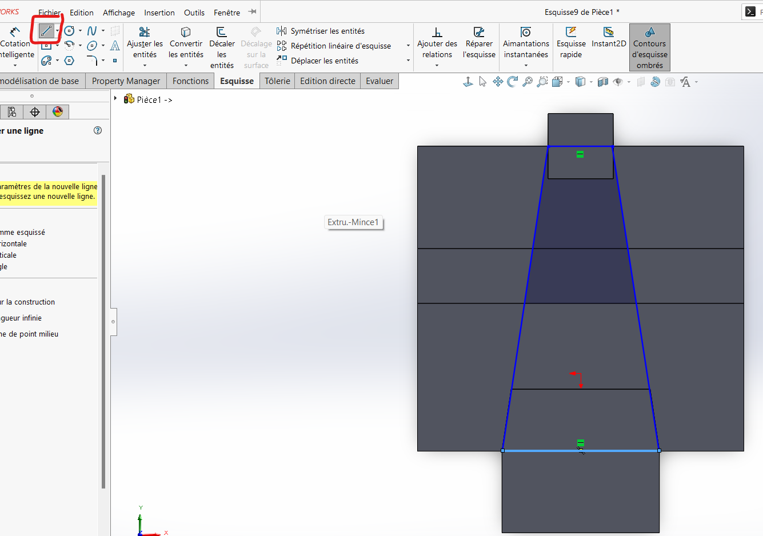
Task: Open the PropertyManager help icon
Action: pyautogui.click(x=98, y=130)
